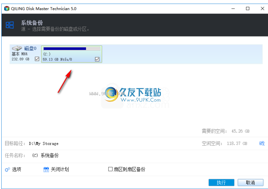The image size is (268, 189).
Task: Edit the task name (C) 系统备份
Action: click(45, 155)
